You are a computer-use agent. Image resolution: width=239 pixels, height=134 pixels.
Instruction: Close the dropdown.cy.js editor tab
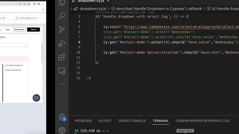(x=108, y=1)
